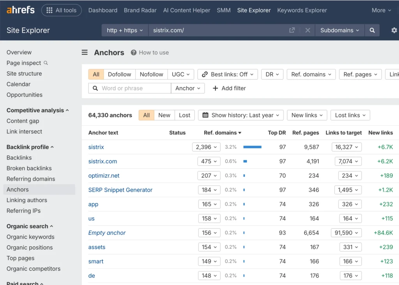Click the blue share bar in sistrix row
399x285 pixels.
(x=252, y=147)
